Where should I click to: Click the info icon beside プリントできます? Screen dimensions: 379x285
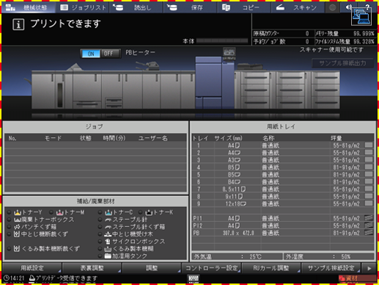pos(18,24)
